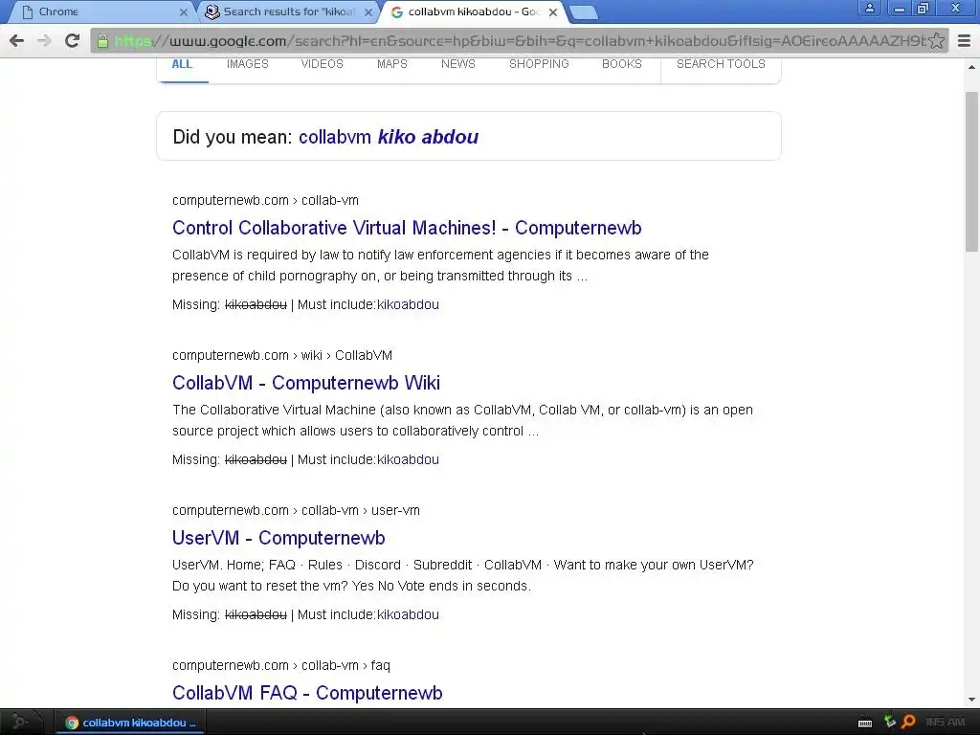This screenshot has height=735, width=980.
Task: Switch to NEWS results
Action: click(458, 64)
